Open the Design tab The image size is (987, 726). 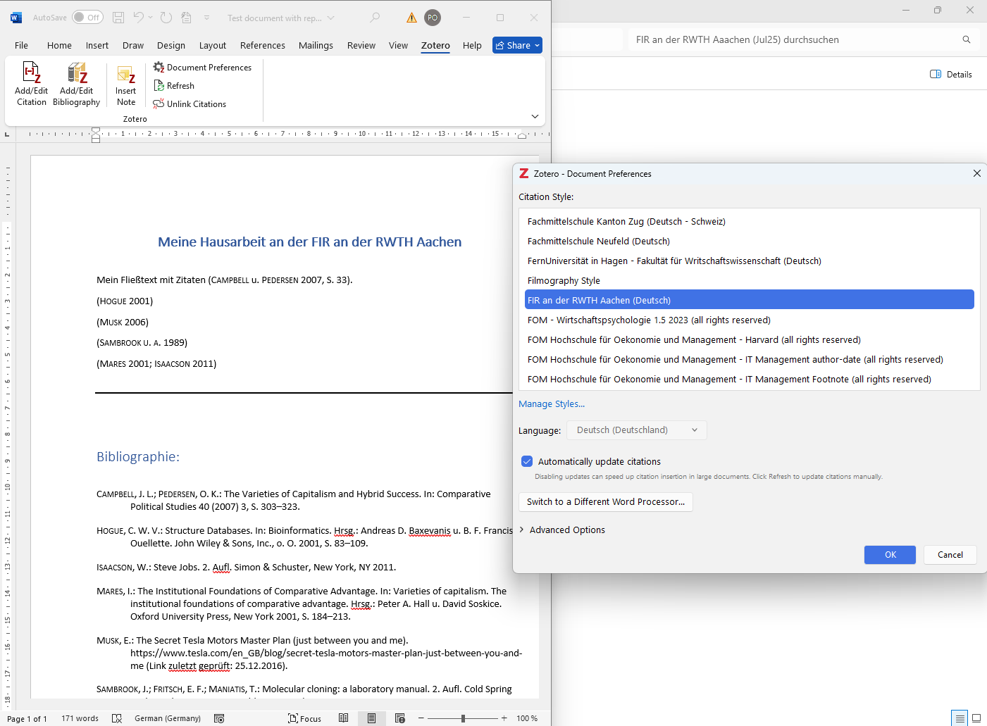(x=171, y=45)
